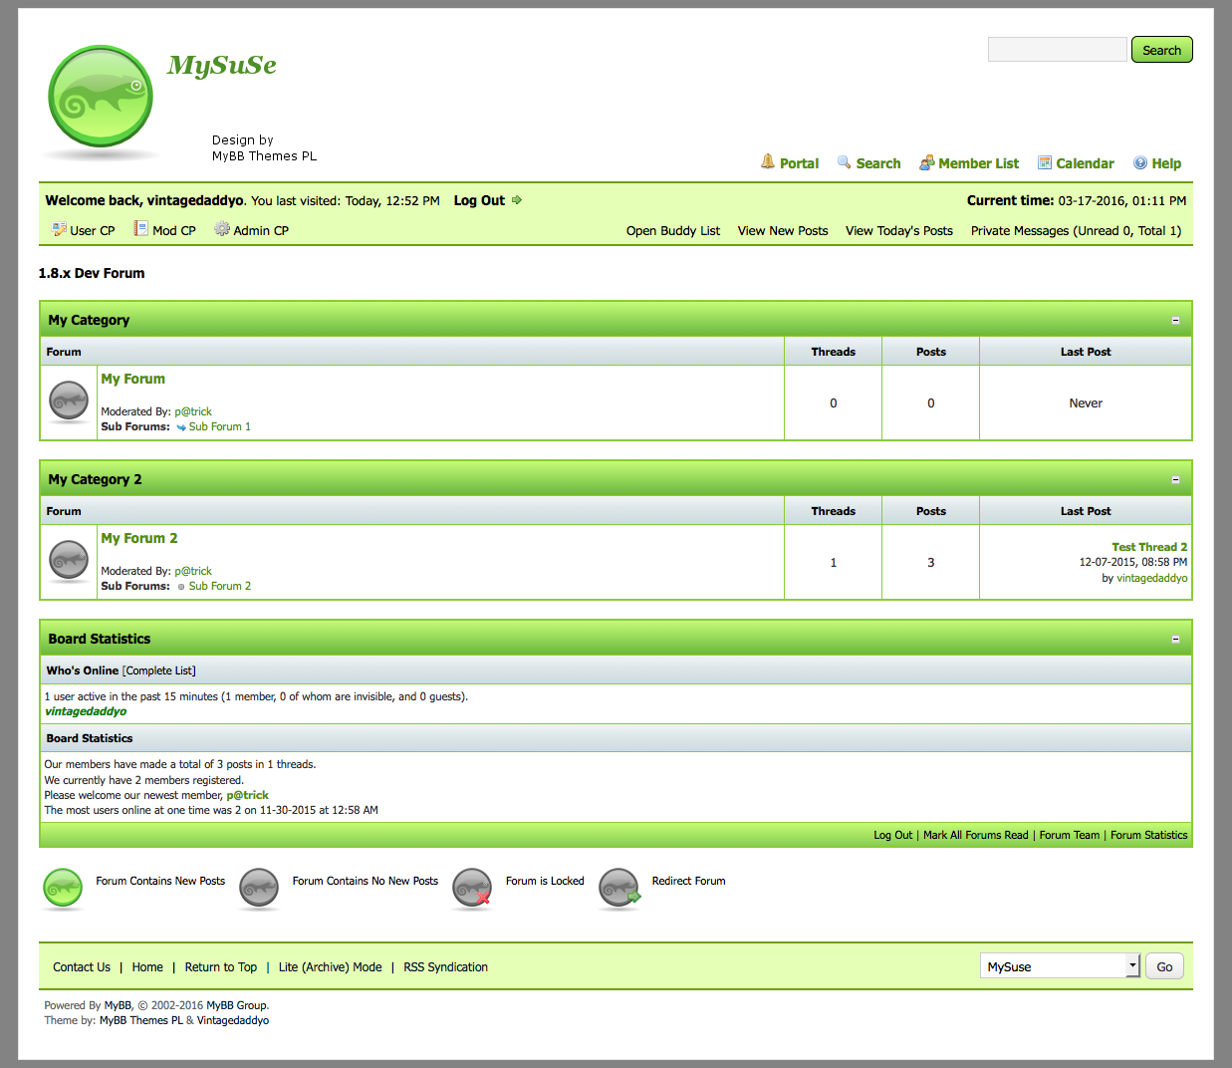This screenshot has height=1068, width=1232.
Task: Click vintagedaddyo in online users list
Action: click(x=86, y=711)
